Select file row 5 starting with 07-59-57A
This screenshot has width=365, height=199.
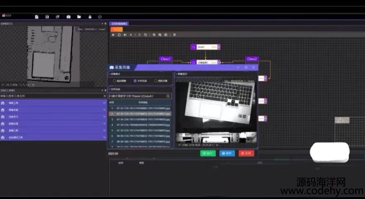coord(140,131)
